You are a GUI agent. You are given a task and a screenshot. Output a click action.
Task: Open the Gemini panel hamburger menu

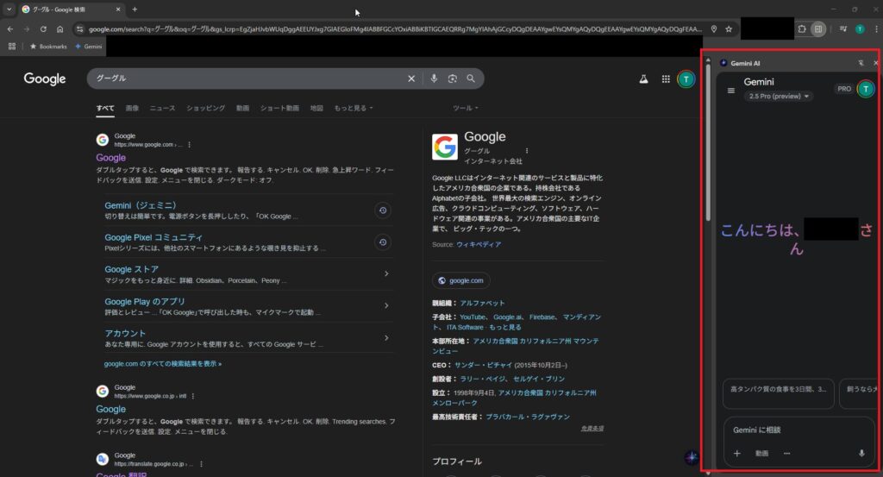tap(731, 91)
